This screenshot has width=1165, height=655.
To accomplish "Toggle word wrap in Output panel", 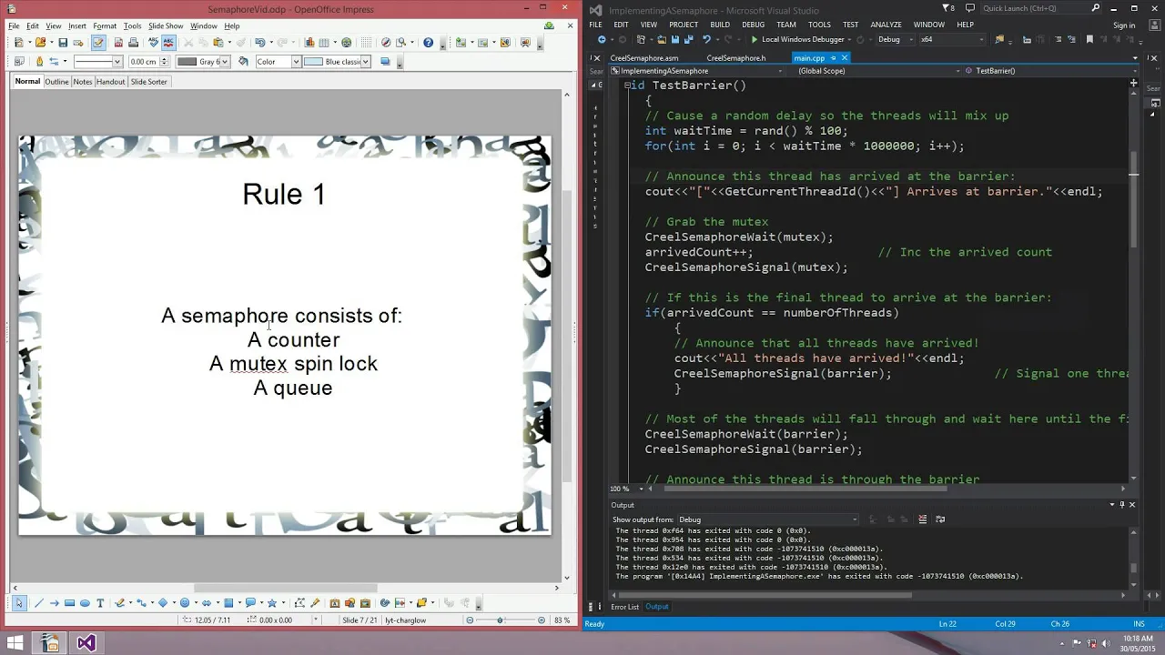I will (940, 519).
